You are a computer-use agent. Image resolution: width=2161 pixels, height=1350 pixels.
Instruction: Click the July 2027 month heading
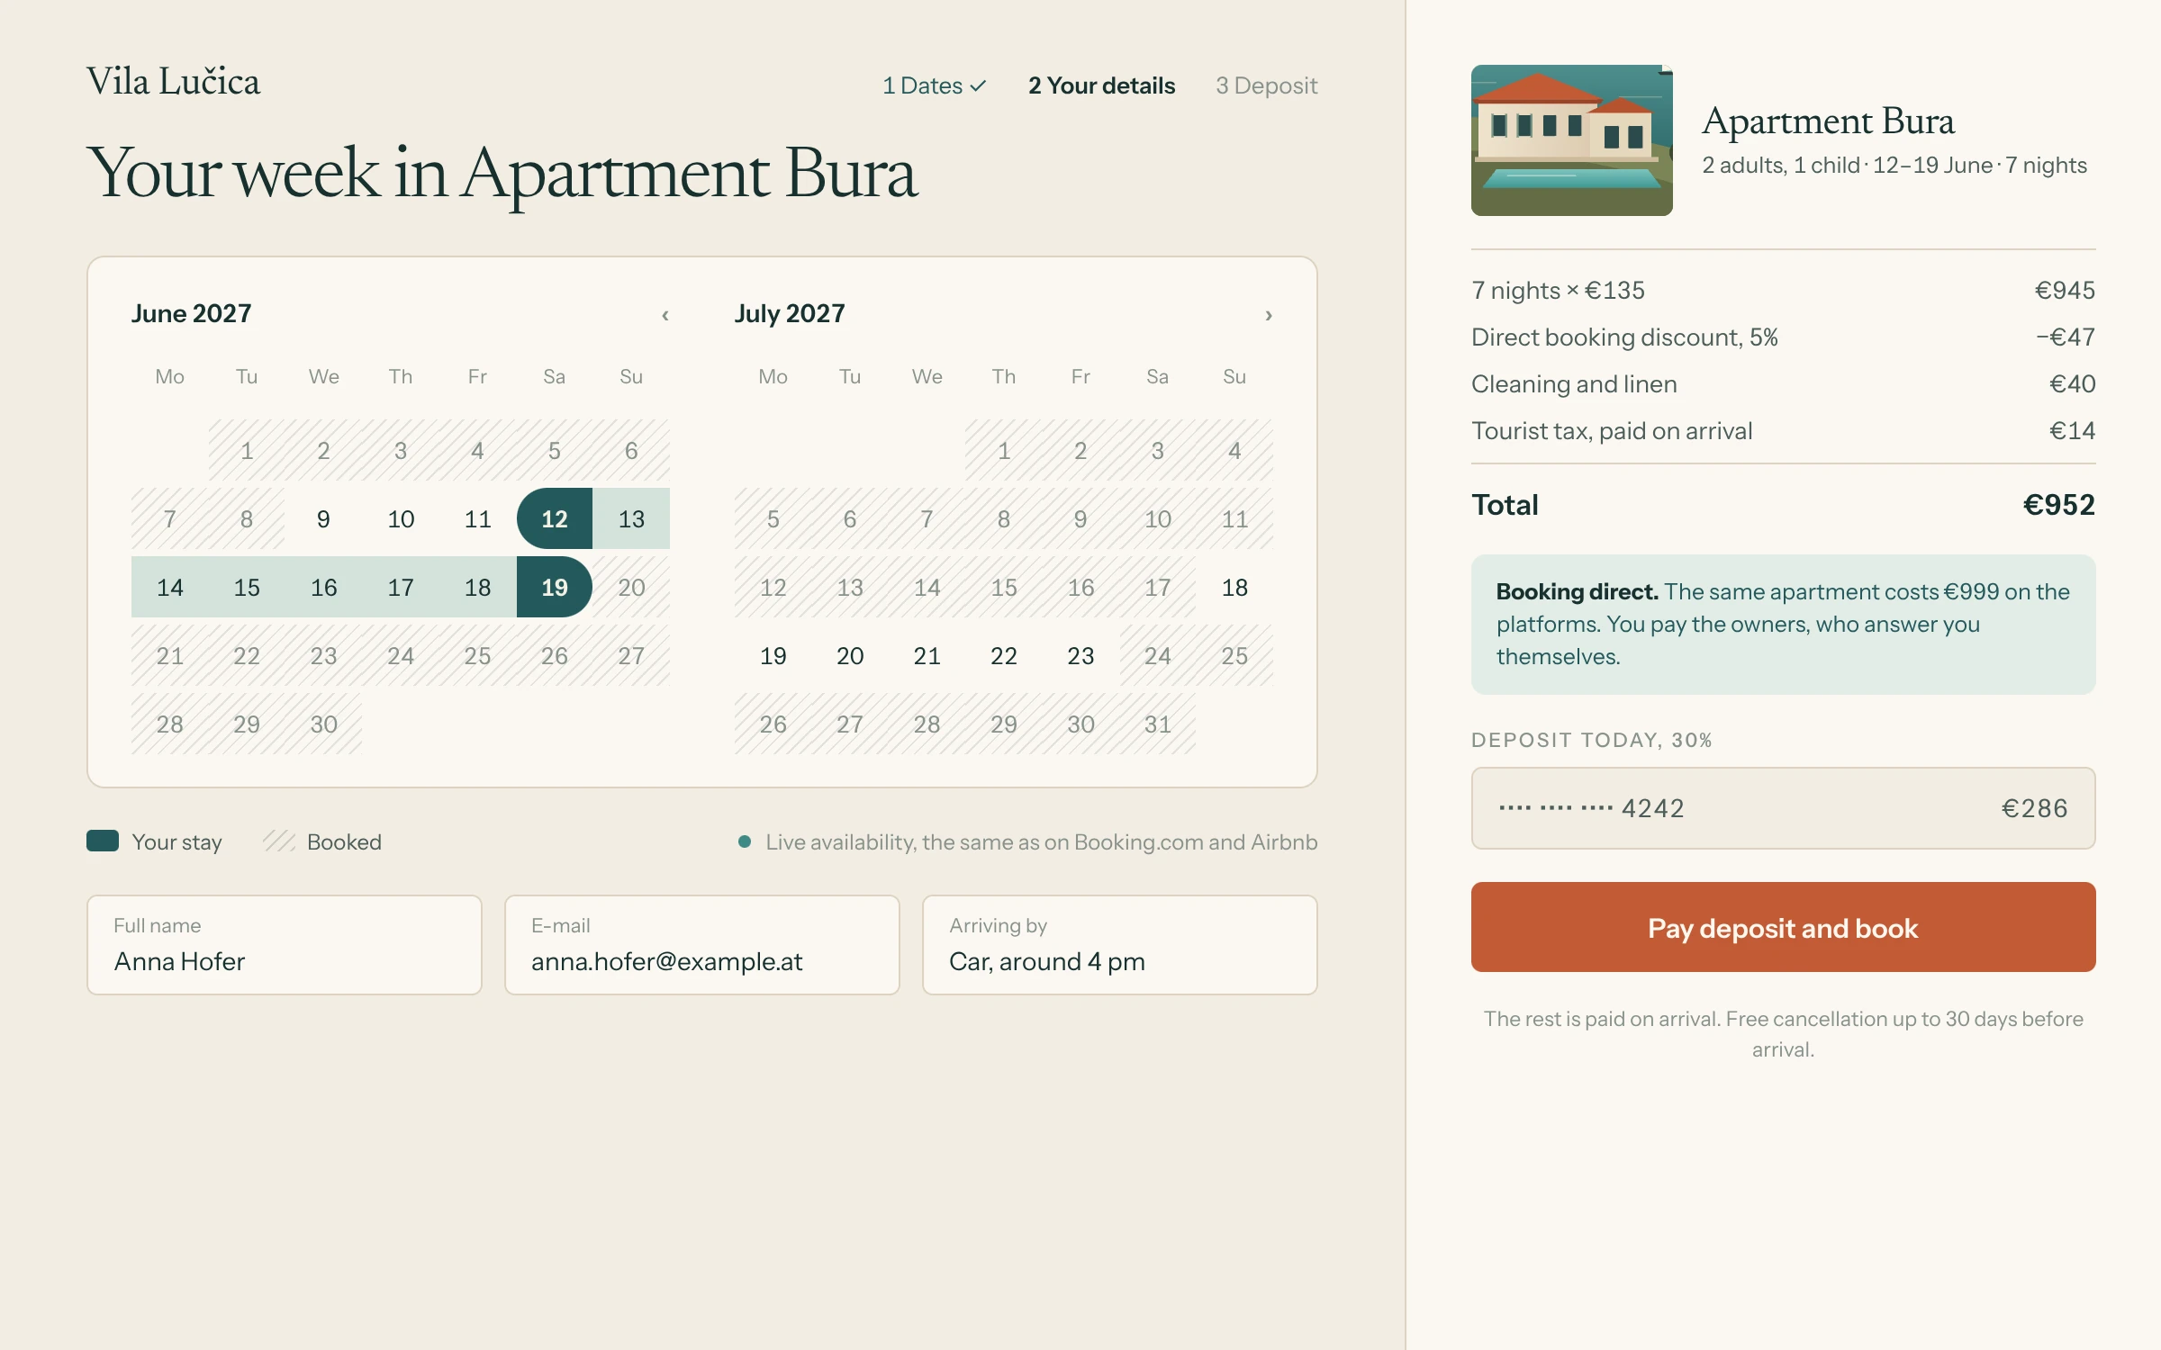790,313
